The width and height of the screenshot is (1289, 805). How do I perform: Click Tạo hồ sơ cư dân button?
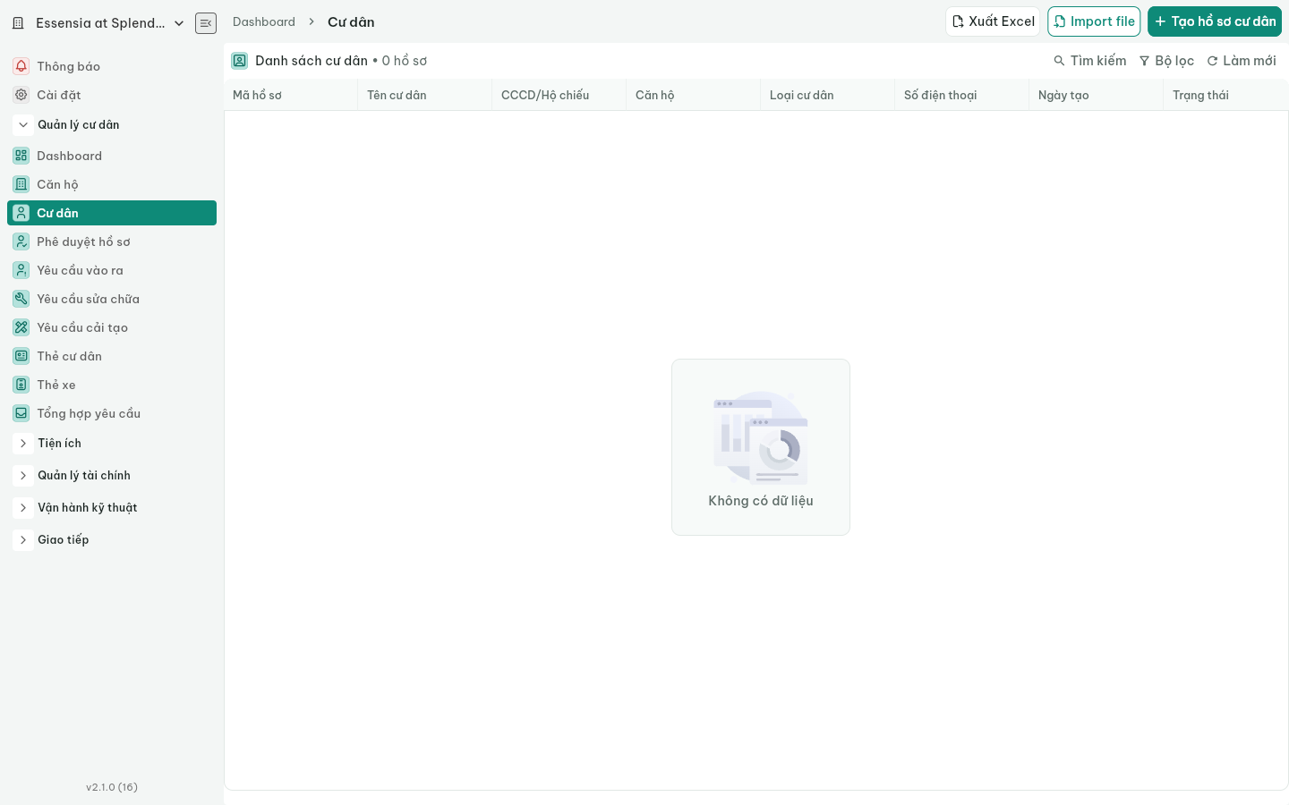[x=1215, y=21]
